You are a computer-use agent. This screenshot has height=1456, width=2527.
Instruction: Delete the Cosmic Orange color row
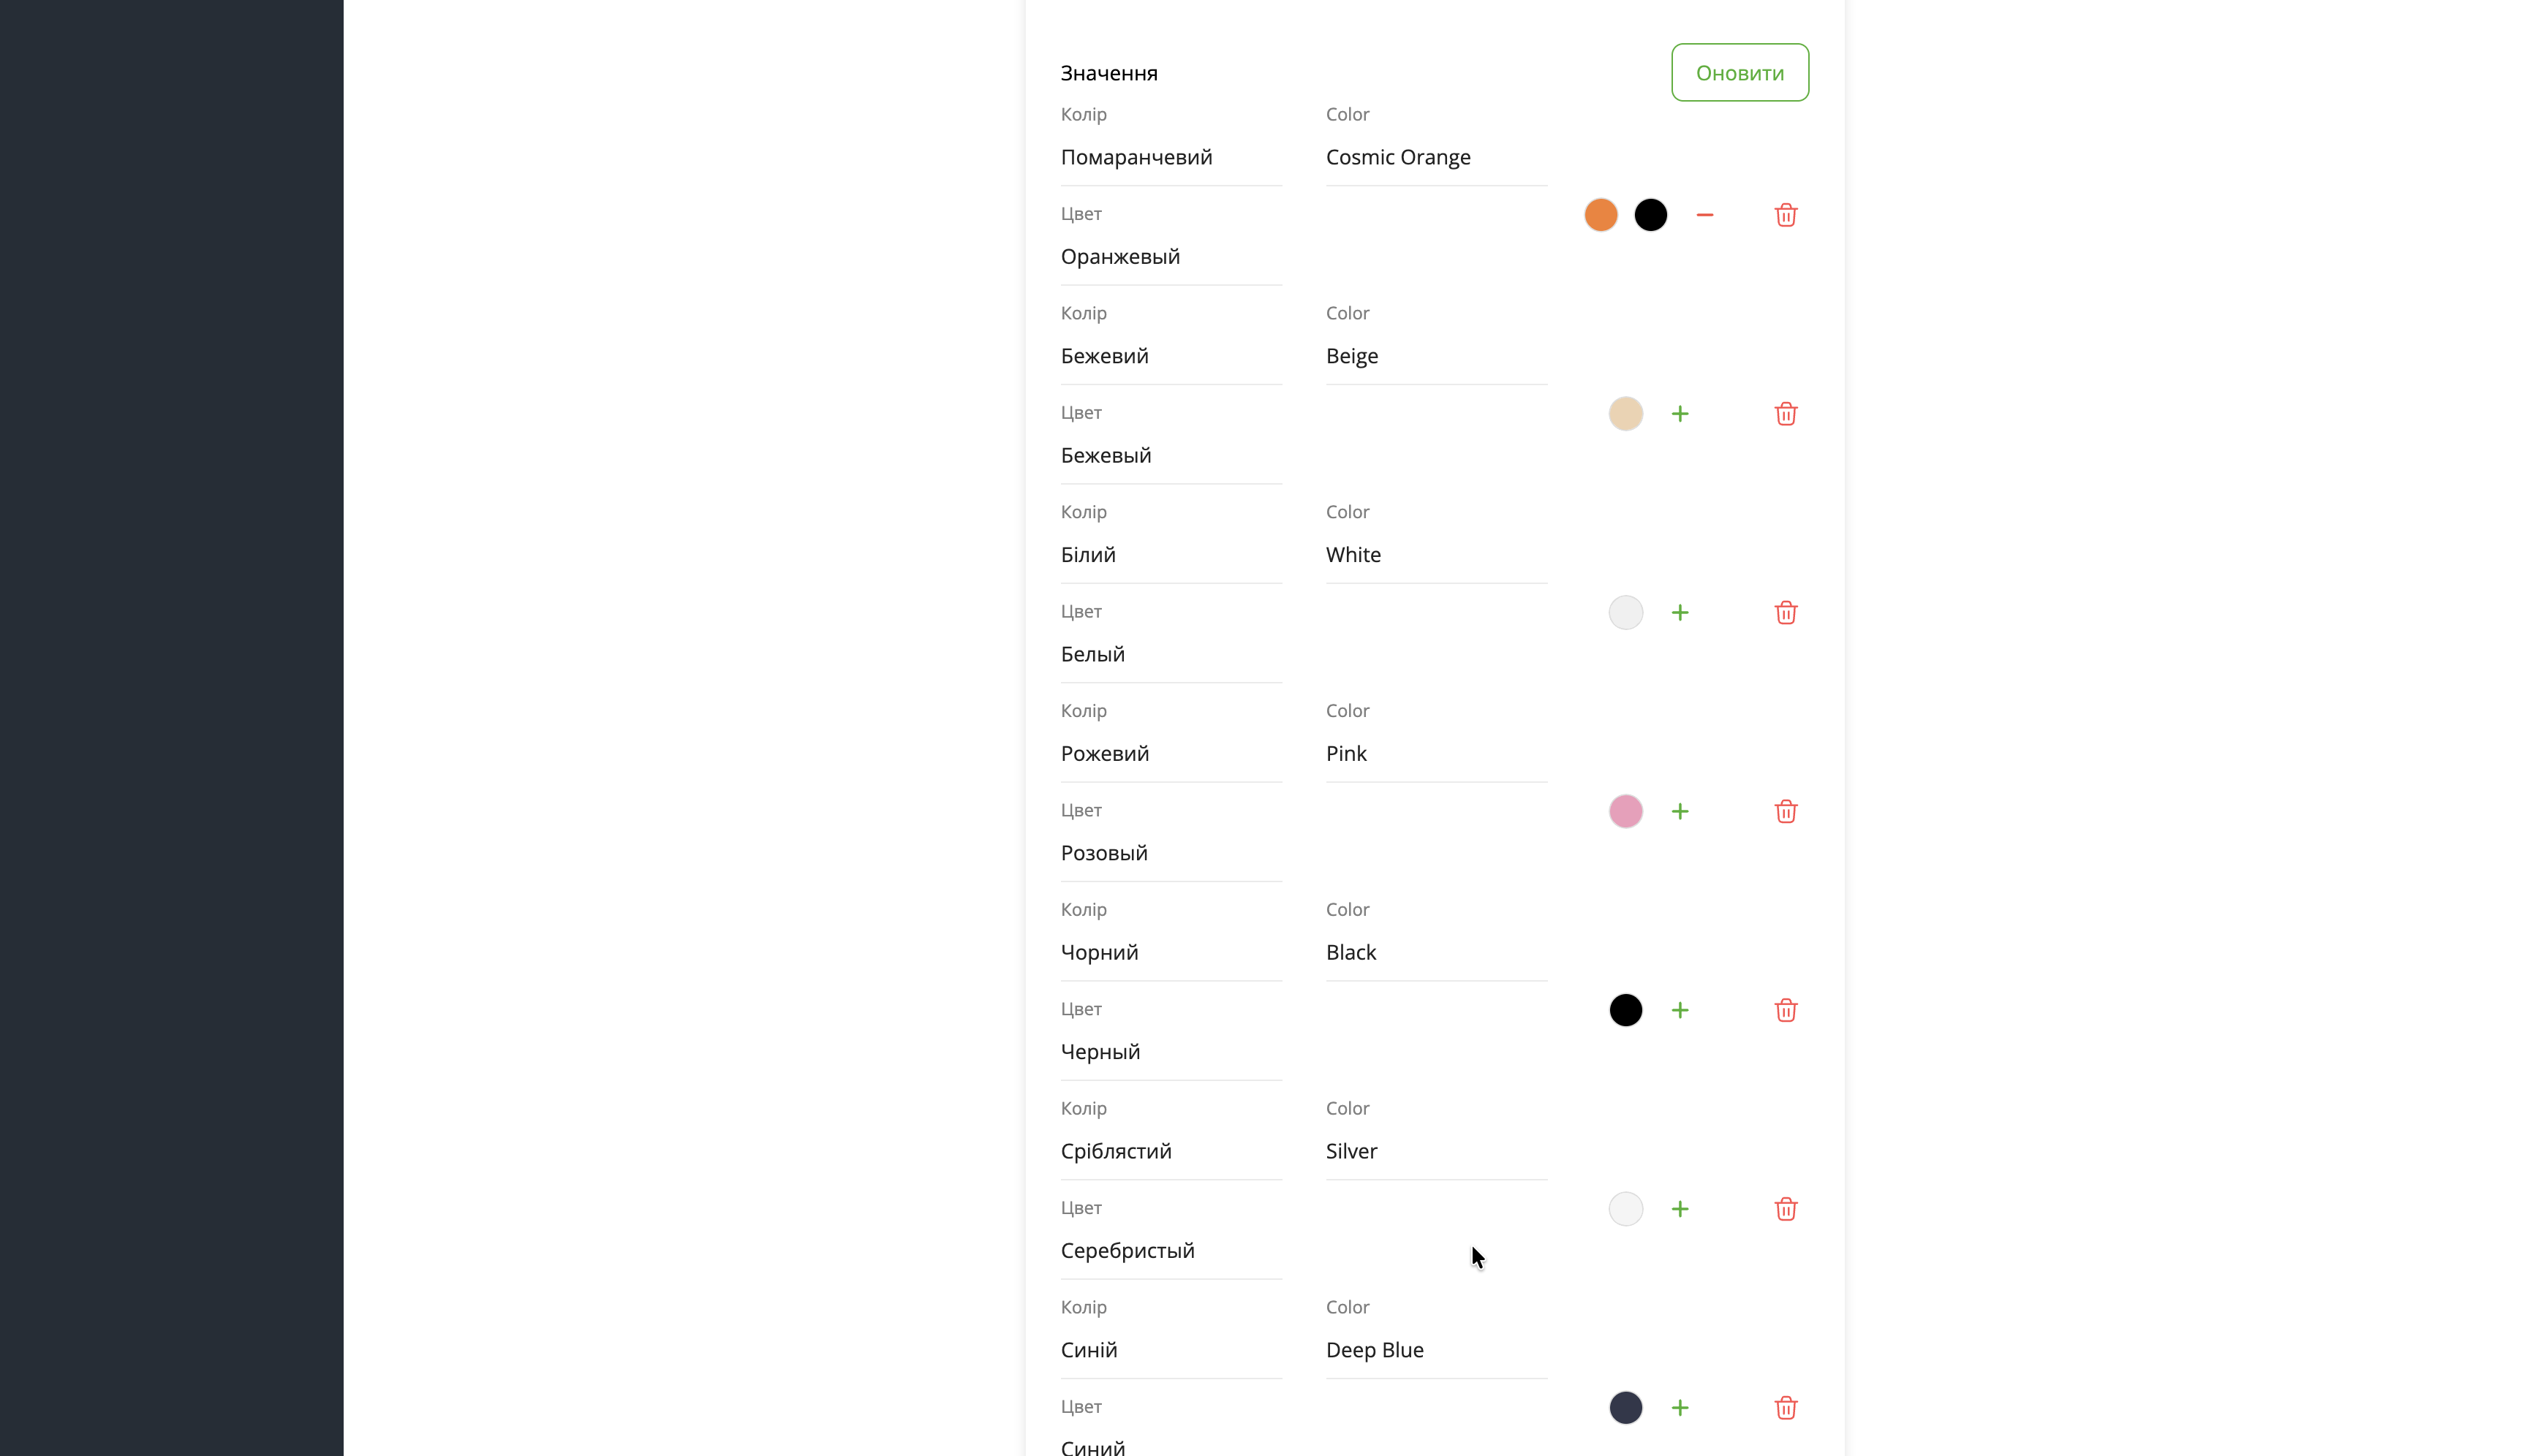pyautogui.click(x=1785, y=215)
